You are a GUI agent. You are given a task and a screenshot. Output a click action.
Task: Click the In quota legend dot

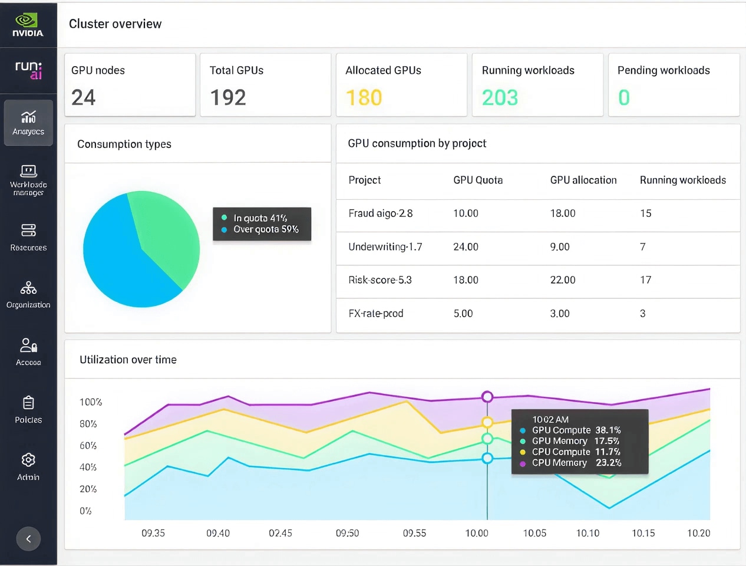(x=225, y=218)
